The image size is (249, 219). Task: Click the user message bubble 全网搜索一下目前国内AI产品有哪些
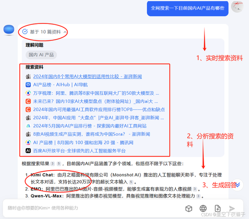tap(188, 8)
